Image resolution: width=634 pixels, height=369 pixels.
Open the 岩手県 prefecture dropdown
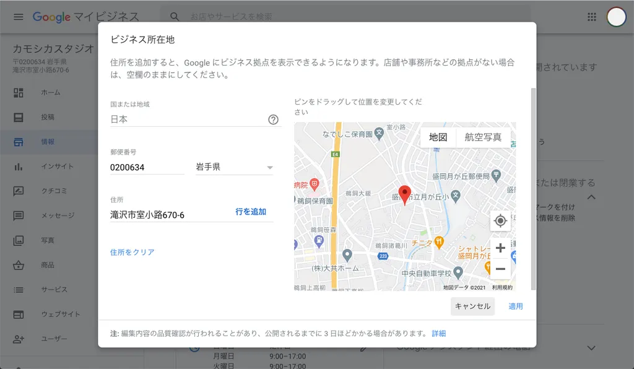click(x=235, y=167)
